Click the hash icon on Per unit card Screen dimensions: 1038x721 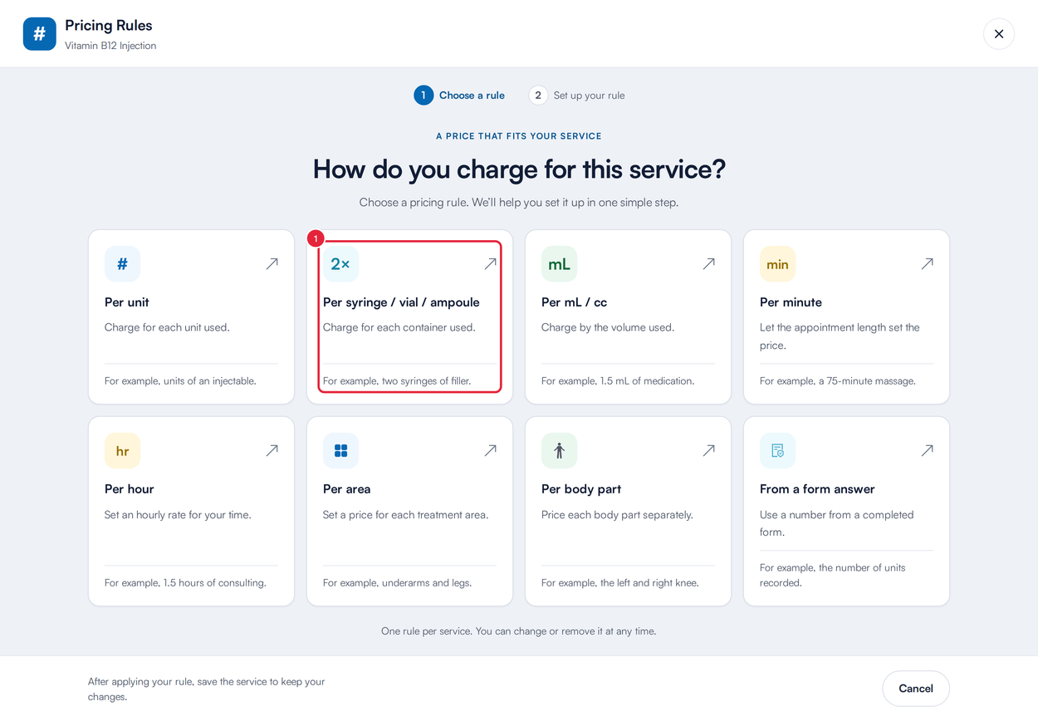tap(122, 264)
